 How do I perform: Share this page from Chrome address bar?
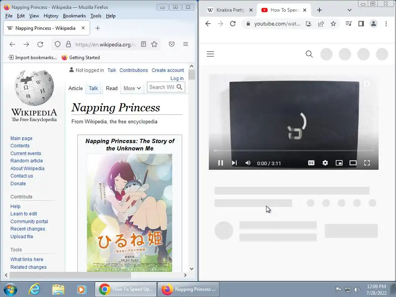[321, 24]
